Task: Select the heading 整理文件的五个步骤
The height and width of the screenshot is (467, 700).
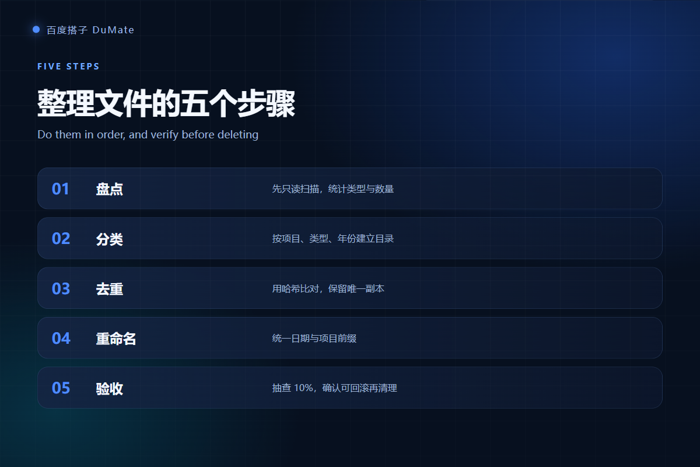Action: coord(166,104)
